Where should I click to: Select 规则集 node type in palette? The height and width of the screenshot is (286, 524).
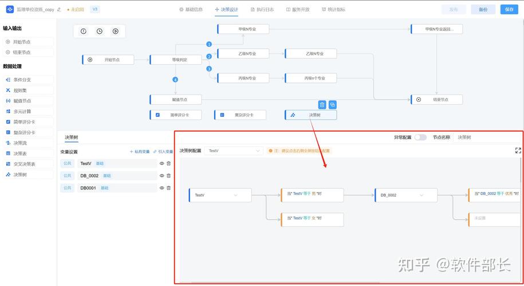click(29, 90)
